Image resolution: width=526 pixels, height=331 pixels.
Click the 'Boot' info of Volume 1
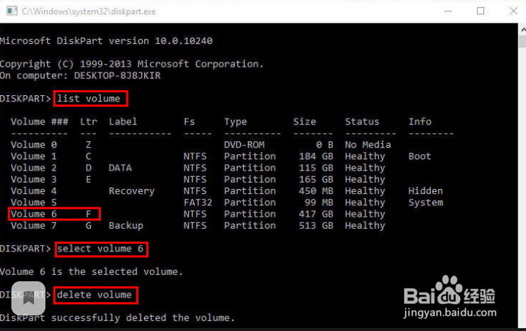(420, 156)
